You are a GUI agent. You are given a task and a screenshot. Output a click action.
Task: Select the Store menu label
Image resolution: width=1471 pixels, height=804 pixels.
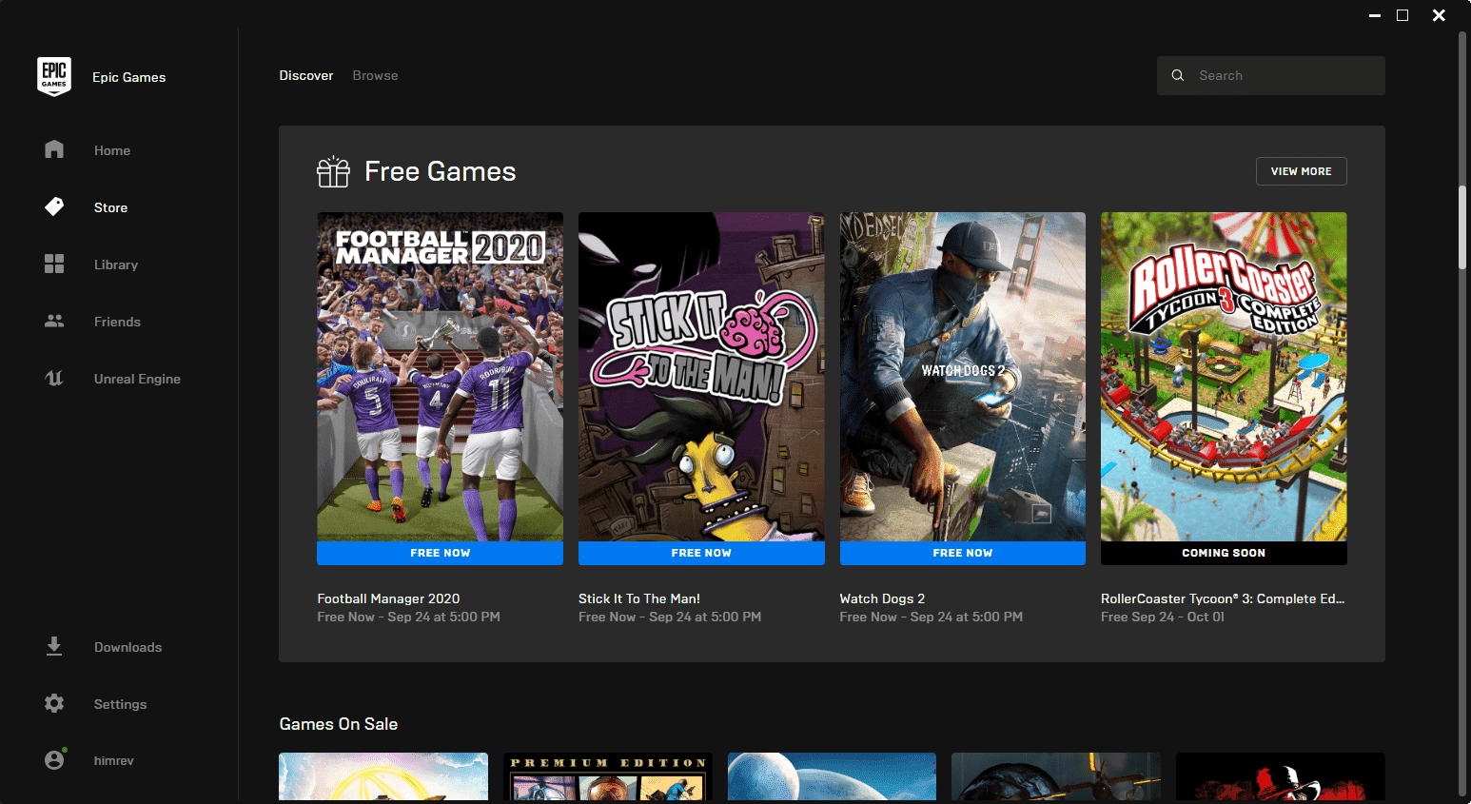(110, 207)
